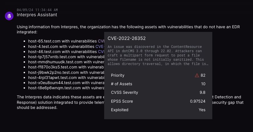Click the 04/09/24 message timestamp
Screen dimensions: 253x132
coord(37,10)
